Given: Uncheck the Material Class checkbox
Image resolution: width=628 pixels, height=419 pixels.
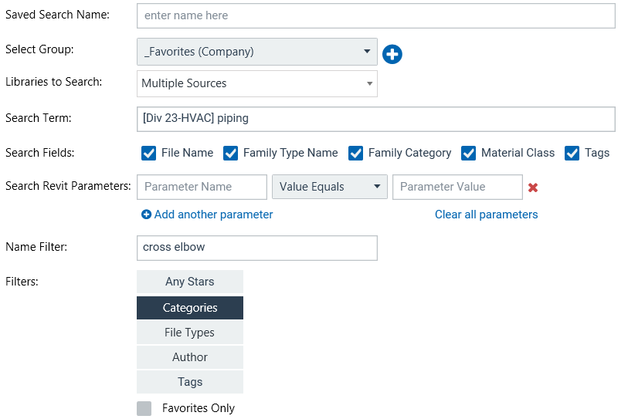Looking at the screenshot, I should pyautogui.click(x=468, y=153).
